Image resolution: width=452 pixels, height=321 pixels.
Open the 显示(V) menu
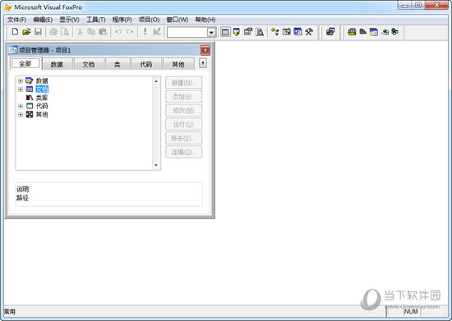click(69, 20)
